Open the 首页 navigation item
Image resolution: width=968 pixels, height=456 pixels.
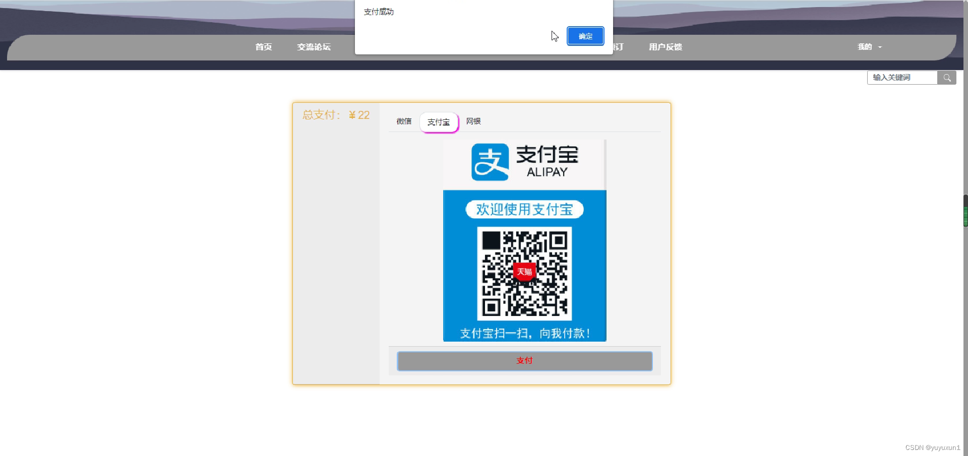[264, 47]
